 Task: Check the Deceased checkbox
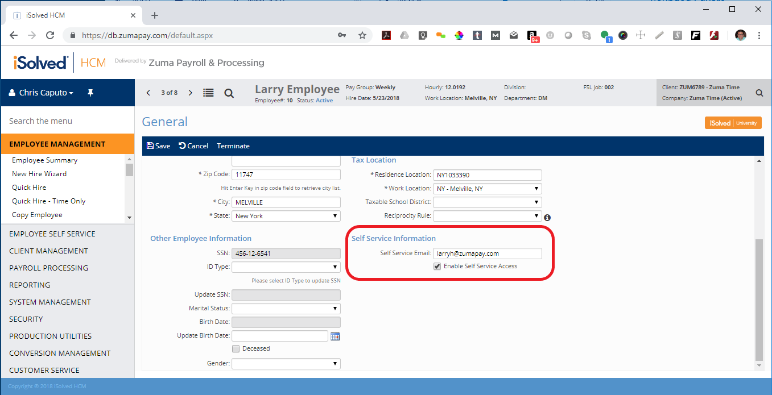pos(236,348)
